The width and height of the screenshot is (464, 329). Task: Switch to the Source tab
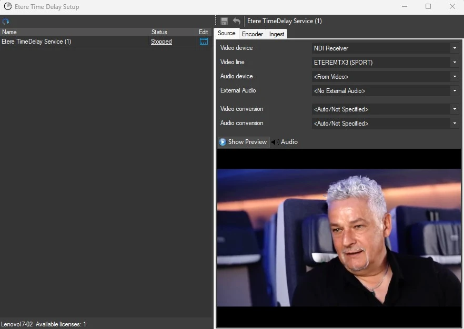point(227,34)
